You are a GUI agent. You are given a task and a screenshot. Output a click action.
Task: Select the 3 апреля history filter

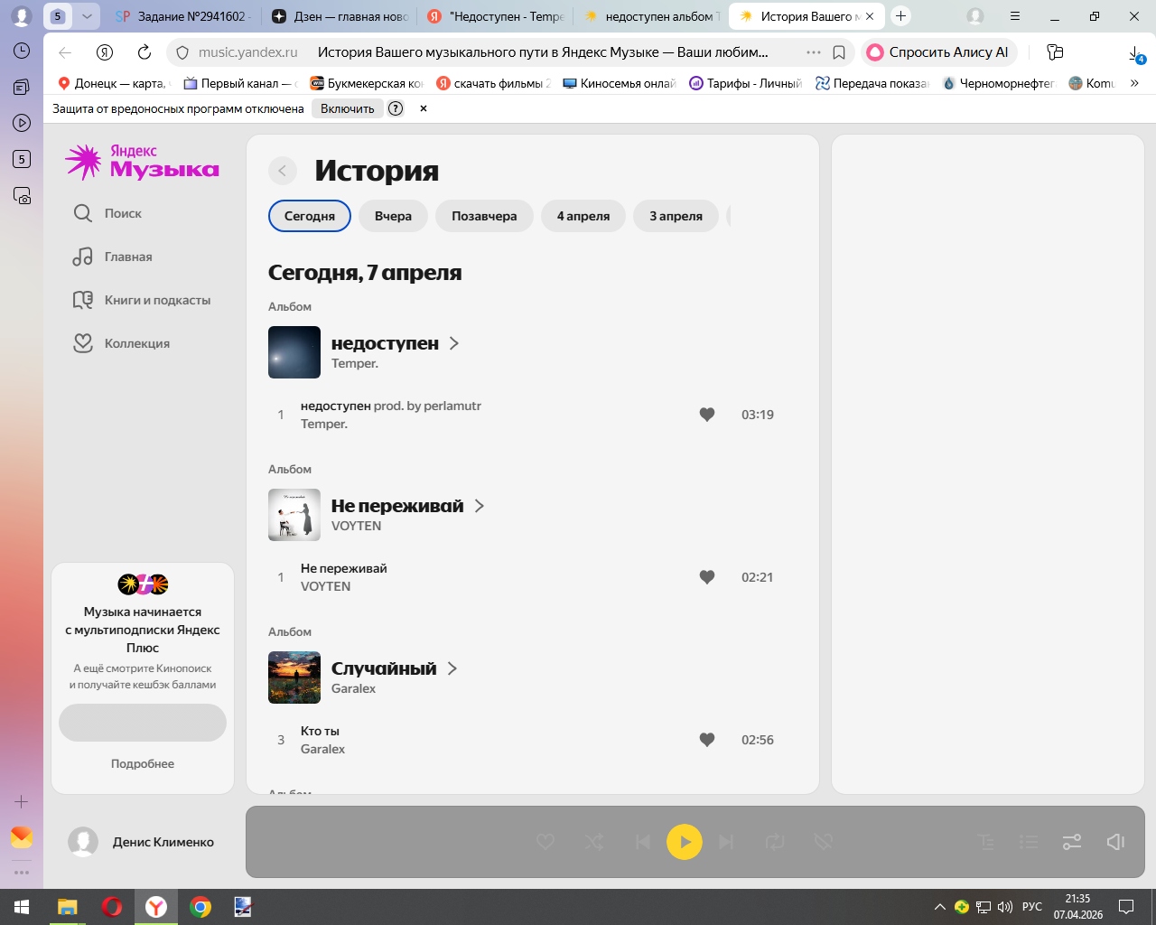[x=676, y=216]
